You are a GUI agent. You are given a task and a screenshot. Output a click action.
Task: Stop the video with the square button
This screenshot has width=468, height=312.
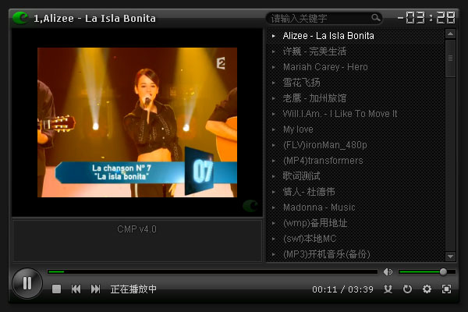click(x=56, y=289)
